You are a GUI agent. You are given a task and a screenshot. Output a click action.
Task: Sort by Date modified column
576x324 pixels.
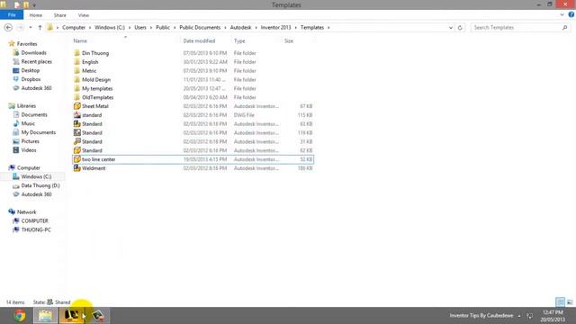[x=199, y=40]
